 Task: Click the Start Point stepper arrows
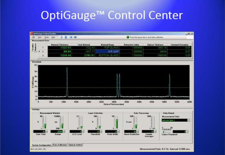coord(47,131)
